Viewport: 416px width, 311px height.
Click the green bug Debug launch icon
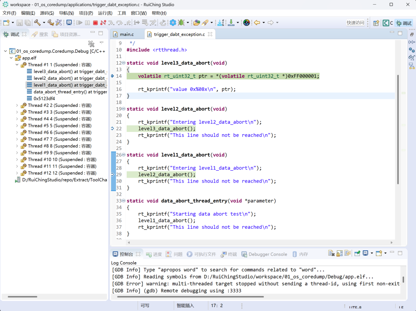[181, 23]
